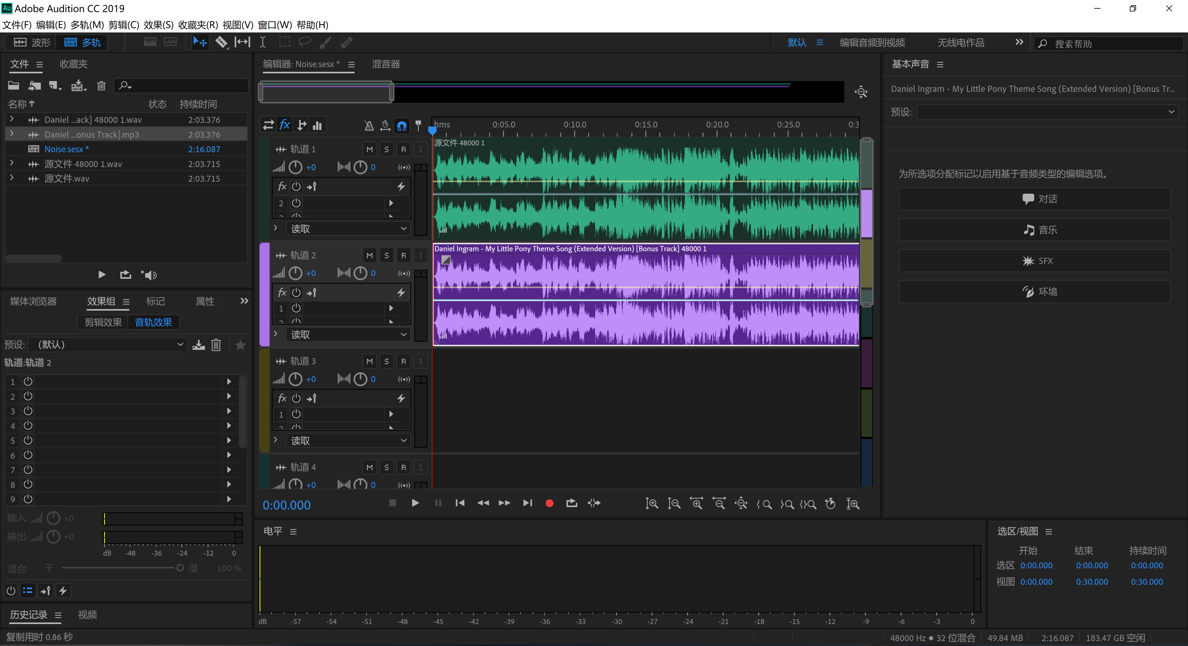Switch to the 混音器 tab

click(385, 64)
